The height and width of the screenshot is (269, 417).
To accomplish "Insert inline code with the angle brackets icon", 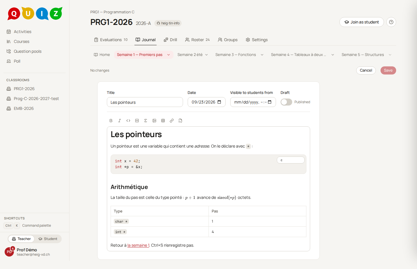I will [128, 121].
